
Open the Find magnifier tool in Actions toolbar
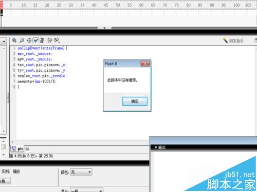click(22, 40)
